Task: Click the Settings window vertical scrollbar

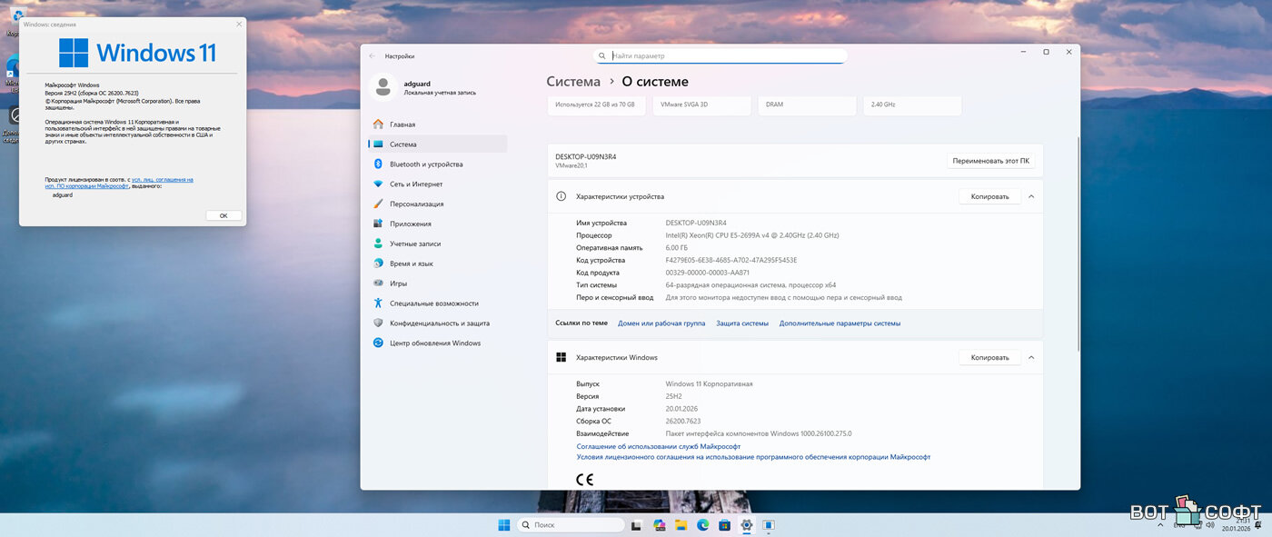Action: (x=1078, y=245)
